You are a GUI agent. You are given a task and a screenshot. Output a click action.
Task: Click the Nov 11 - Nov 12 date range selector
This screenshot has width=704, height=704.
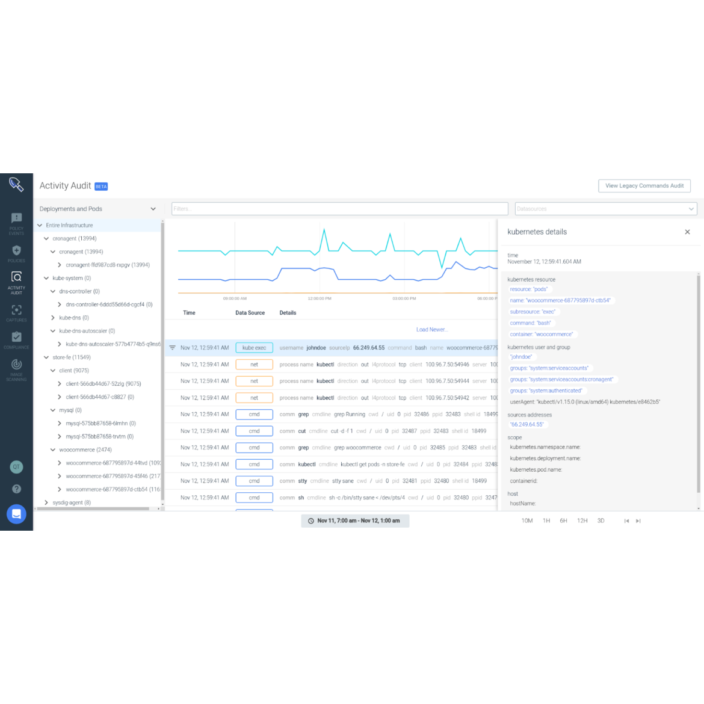point(355,520)
